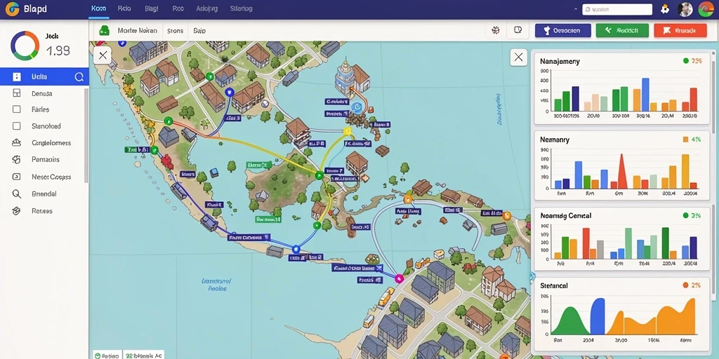Toggle the Stanoload checkbox
719x359 pixels.
coord(17,126)
